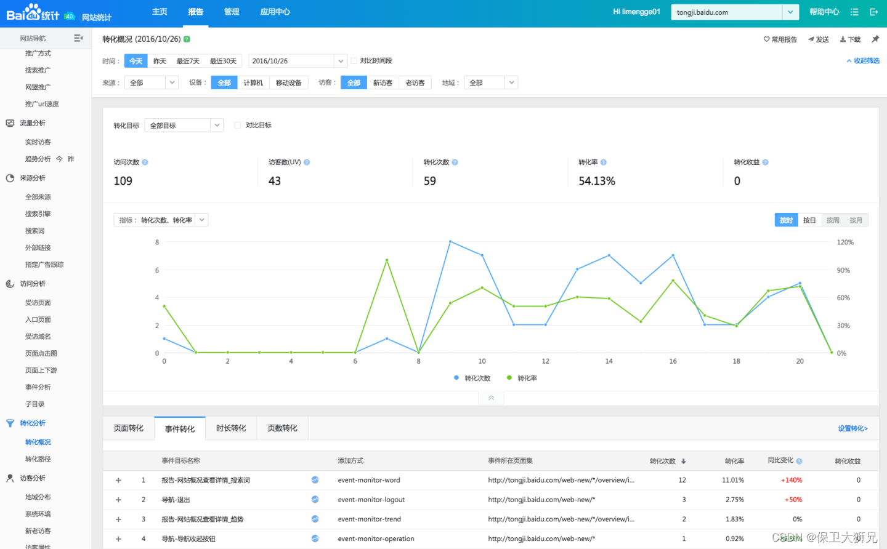Expand row 1 with the plus sign
887x549 pixels.
point(118,480)
